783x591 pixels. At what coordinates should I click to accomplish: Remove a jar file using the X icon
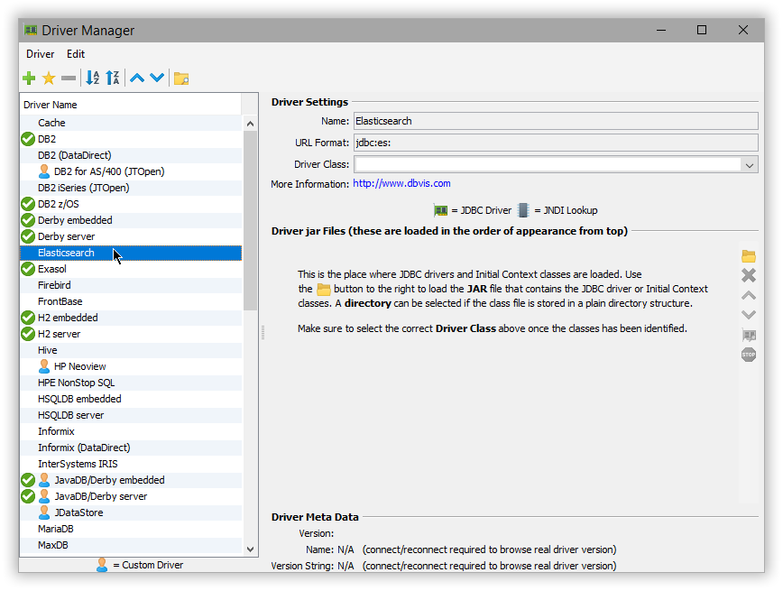749,275
